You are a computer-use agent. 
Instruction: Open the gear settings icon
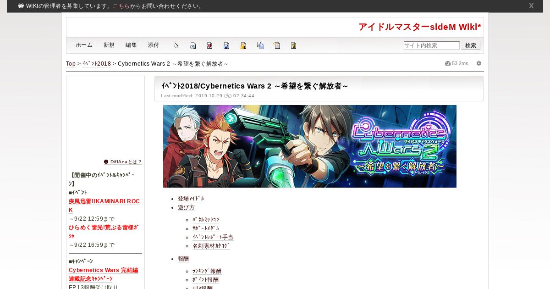pyautogui.click(x=479, y=63)
